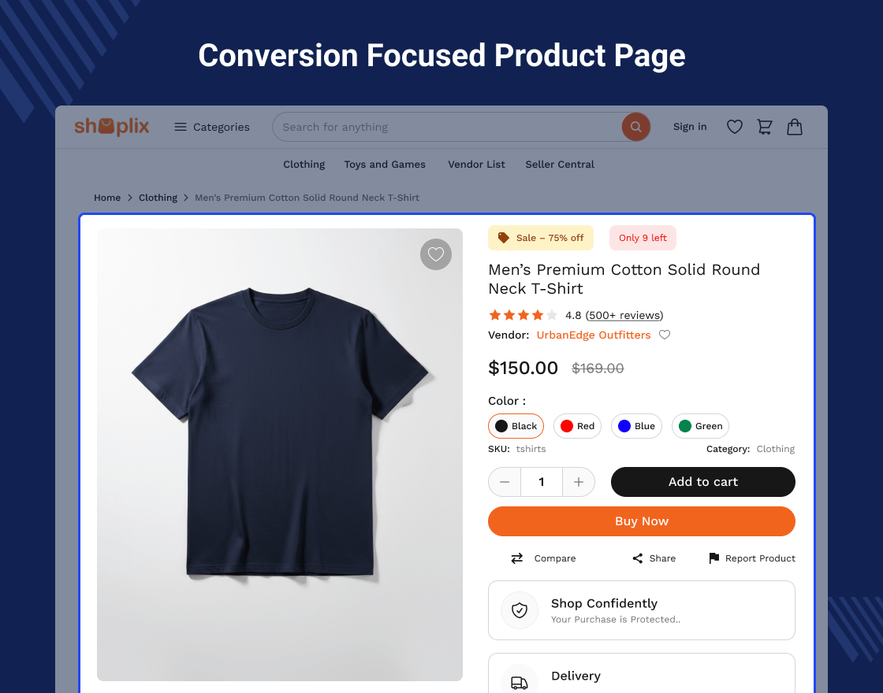Screen dimensions: 883x693
Task: Decrease quantity with minus button
Action: coord(505,482)
